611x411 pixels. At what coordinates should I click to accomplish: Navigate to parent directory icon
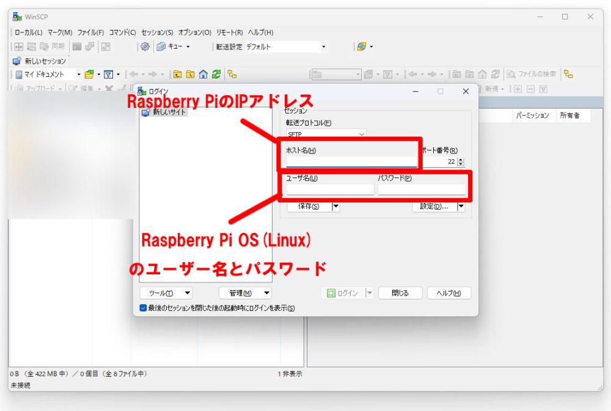point(178,74)
